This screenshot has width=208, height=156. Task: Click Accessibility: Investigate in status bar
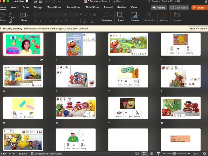[x=46, y=154]
